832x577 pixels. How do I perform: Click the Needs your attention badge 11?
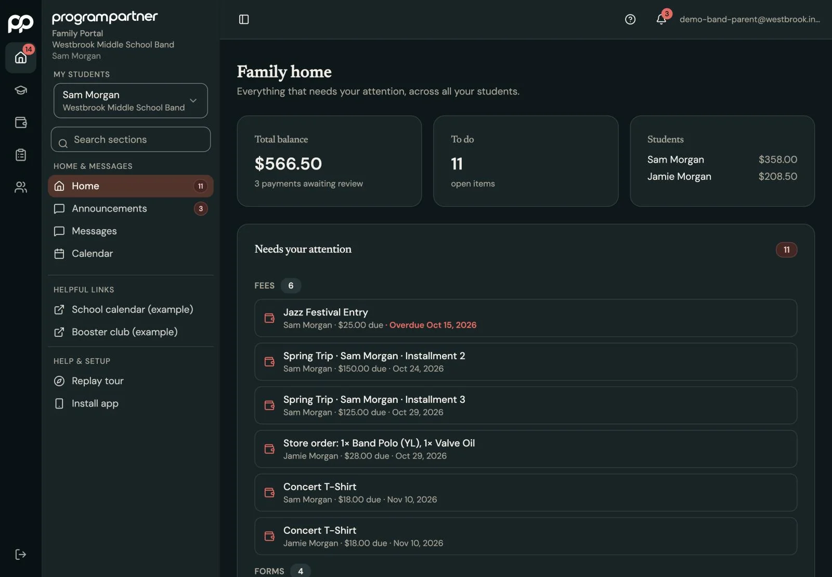pyautogui.click(x=786, y=250)
